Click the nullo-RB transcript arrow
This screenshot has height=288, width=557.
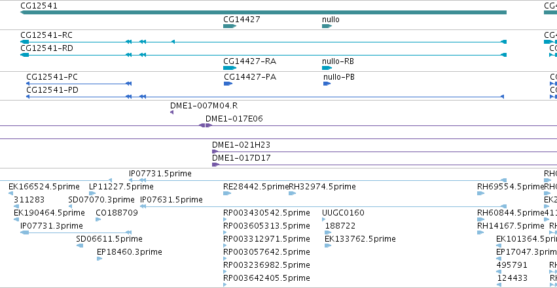[327, 68]
